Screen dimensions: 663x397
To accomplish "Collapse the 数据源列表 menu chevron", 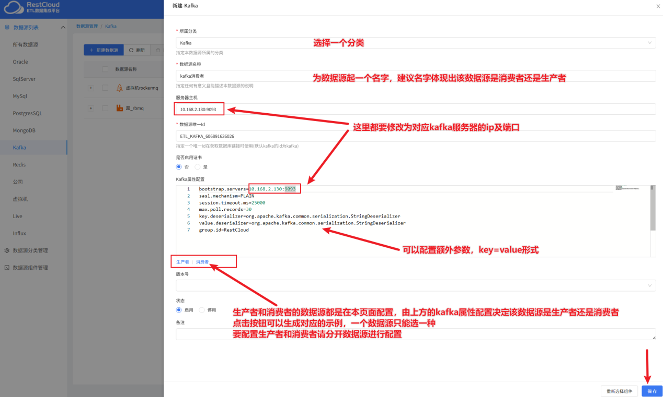I will click(63, 27).
